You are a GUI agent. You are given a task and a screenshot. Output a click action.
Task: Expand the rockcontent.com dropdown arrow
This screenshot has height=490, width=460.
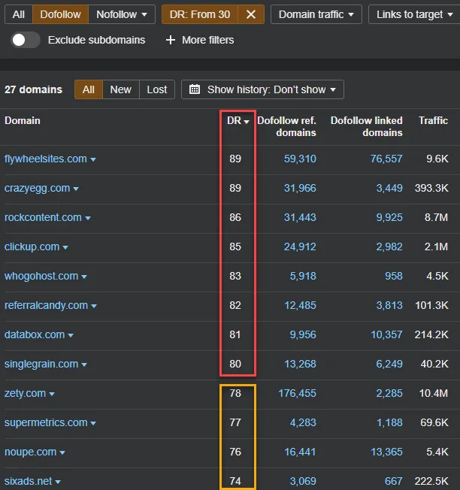(88, 218)
